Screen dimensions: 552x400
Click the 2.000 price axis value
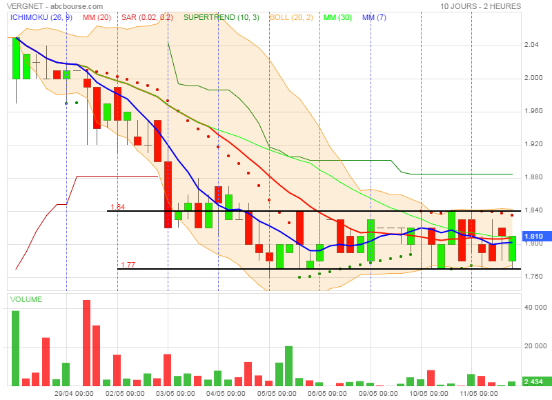[533, 78]
